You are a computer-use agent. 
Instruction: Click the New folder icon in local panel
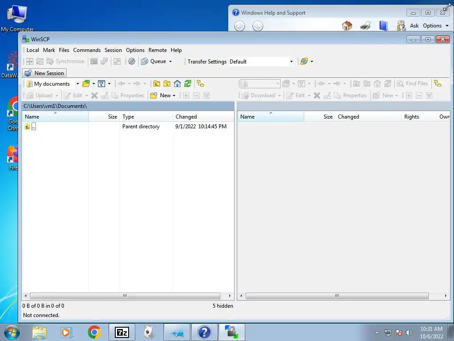(154, 95)
